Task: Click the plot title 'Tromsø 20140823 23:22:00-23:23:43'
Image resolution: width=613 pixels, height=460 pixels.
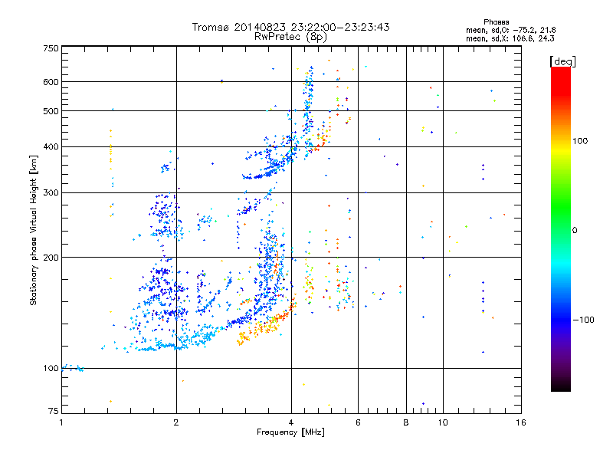Action: tap(290, 27)
